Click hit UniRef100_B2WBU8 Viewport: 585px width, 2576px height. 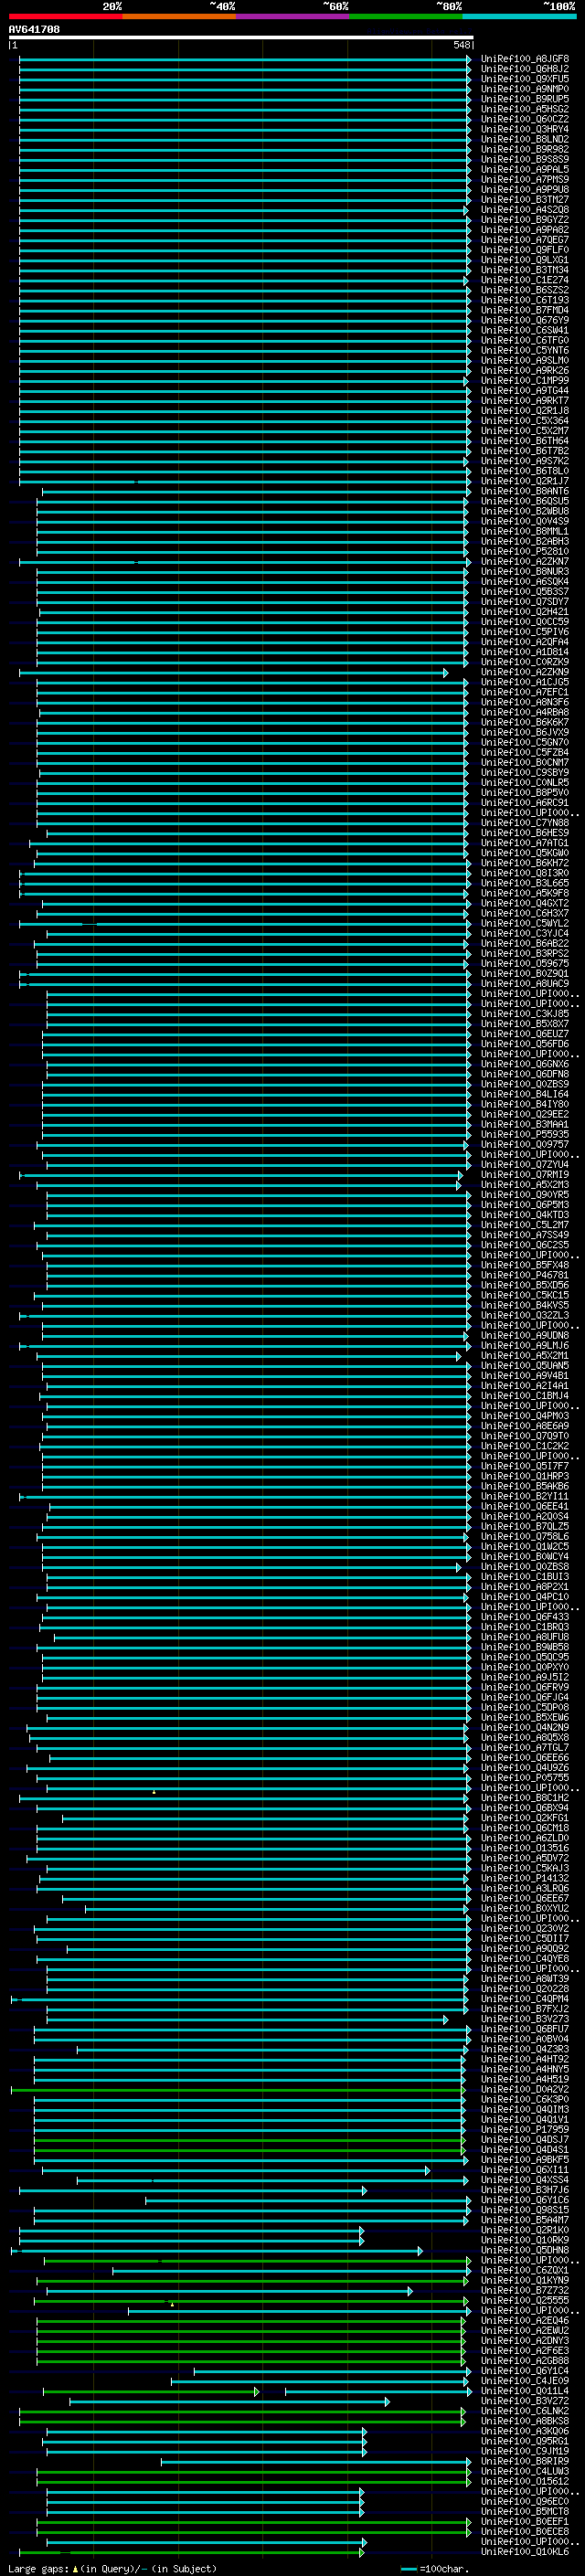[x=525, y=511]
